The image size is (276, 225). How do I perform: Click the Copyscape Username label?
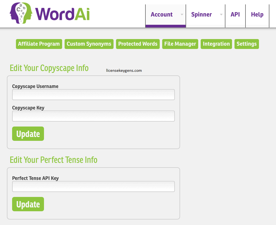pos(35,86)
